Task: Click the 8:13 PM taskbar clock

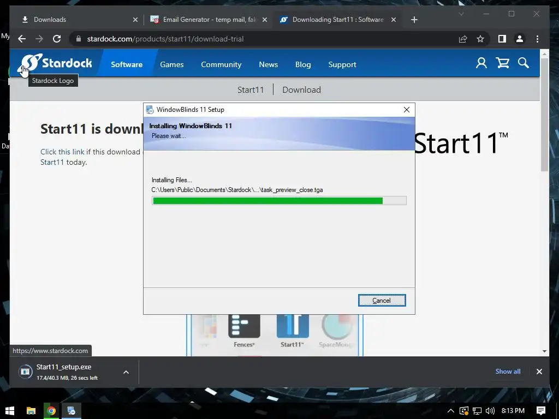Action: tap(513, 411)
